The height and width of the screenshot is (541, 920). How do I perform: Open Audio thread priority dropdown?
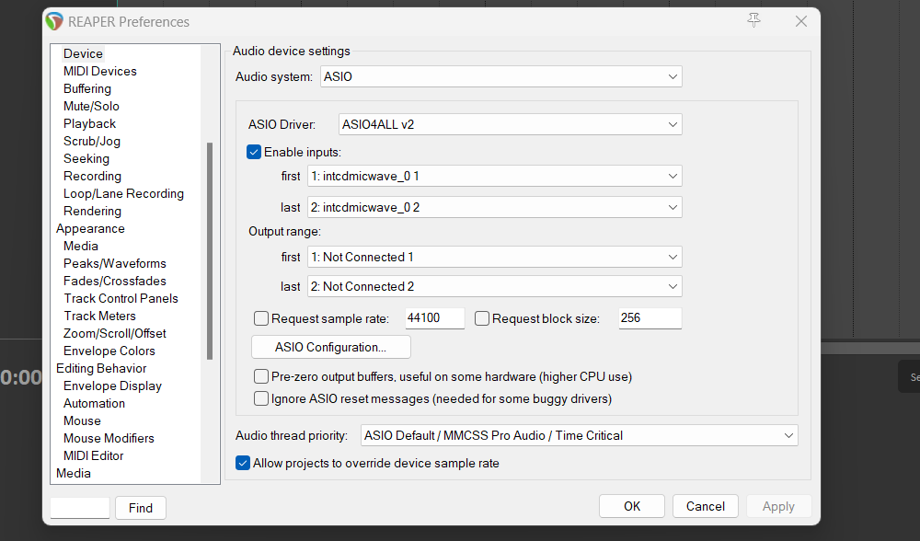(578, 435)
